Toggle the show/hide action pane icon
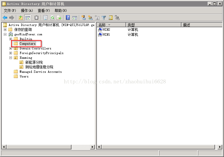The height and width of the screenshot is (157, 224). click(75, 18)
